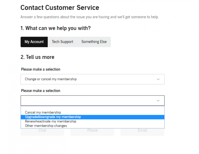Pick the blank option atop the open list
Screen dimensions: 199x154
pos(92,109)
